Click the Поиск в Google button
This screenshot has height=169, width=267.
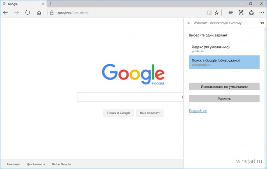[119, 113]
